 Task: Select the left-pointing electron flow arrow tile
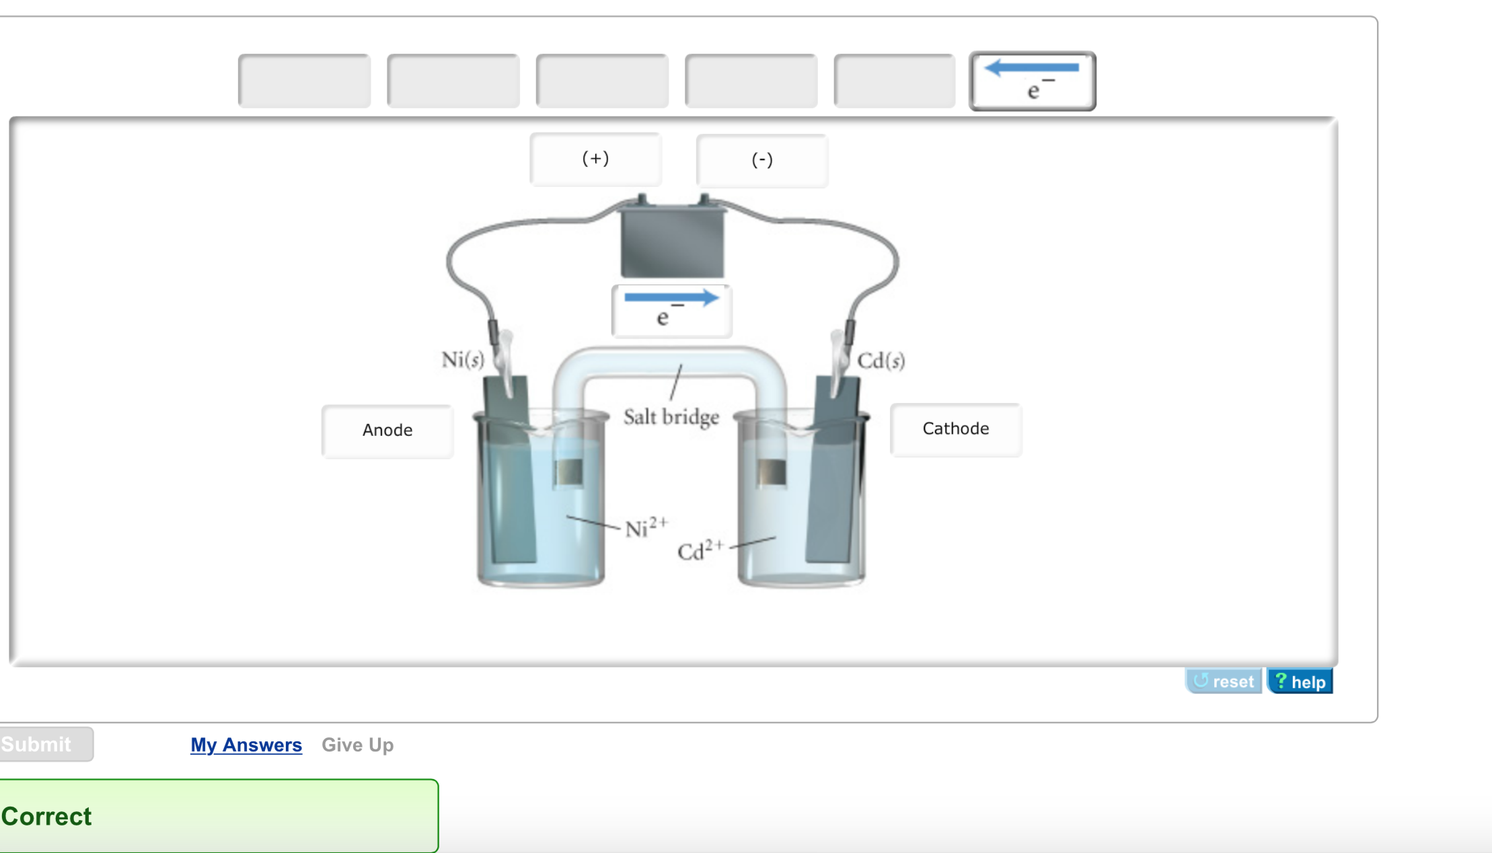point(1033,81)
